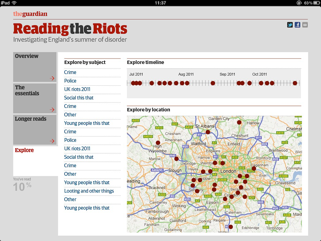Tap the London label on the map
This screenshot has height=241, width=321.
point(228,171)
